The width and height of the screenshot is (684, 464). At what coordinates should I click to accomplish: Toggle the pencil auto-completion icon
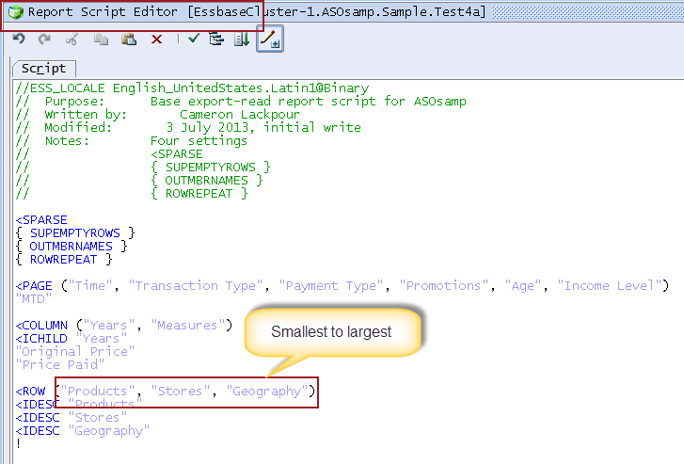click(x=270, y=39)
